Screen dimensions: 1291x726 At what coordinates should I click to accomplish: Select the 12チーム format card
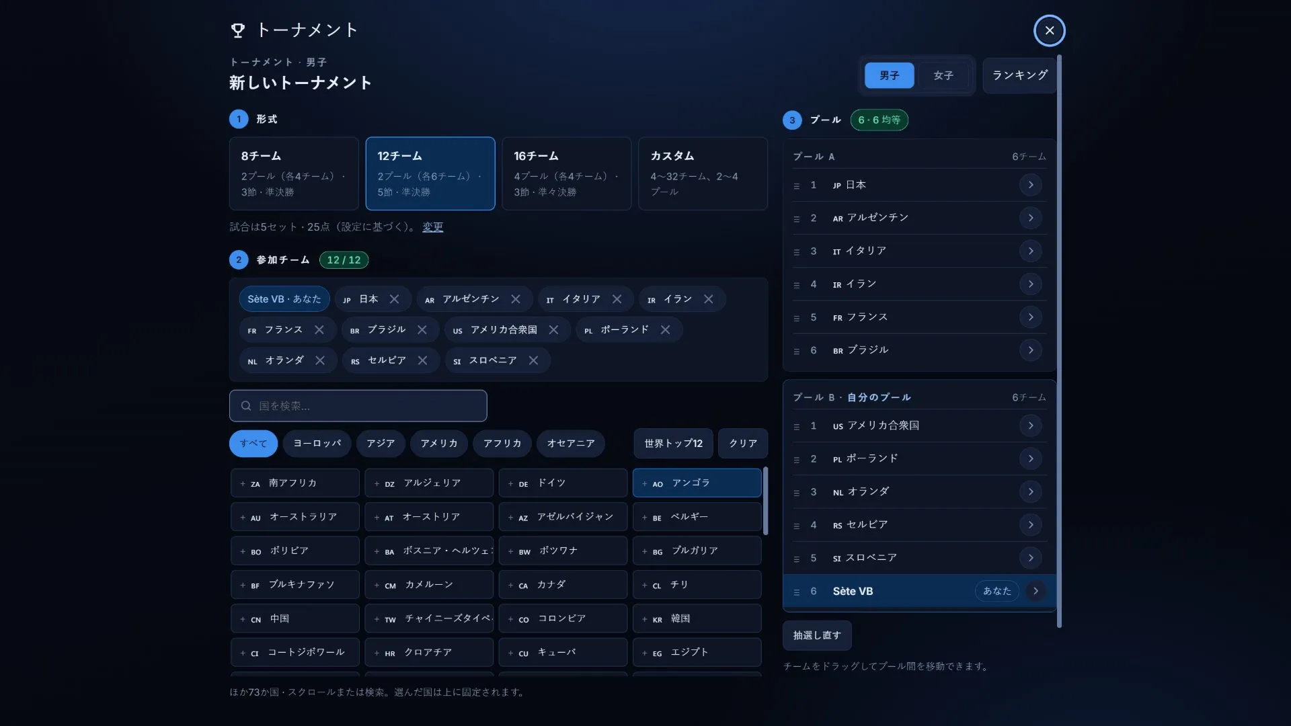point(430,173)
